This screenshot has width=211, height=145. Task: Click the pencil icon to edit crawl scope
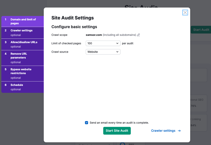[138, 35]
